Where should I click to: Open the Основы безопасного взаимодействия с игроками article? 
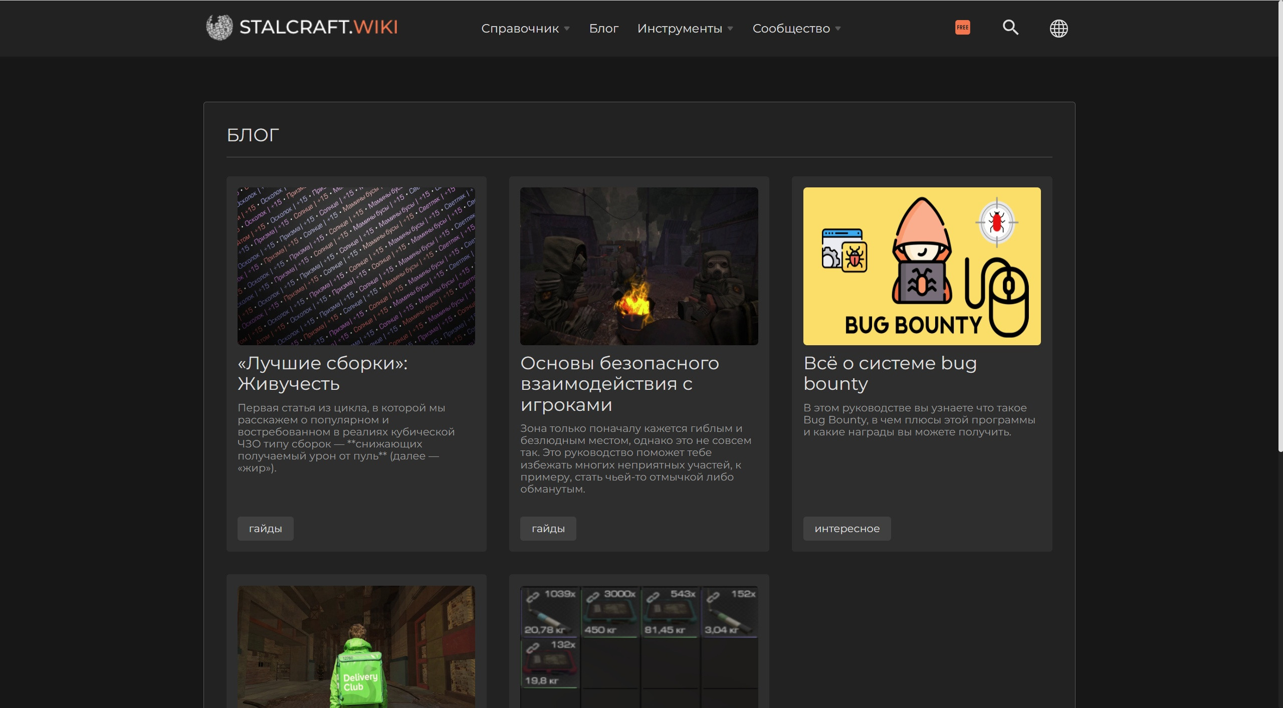click(x=619, y=383)
